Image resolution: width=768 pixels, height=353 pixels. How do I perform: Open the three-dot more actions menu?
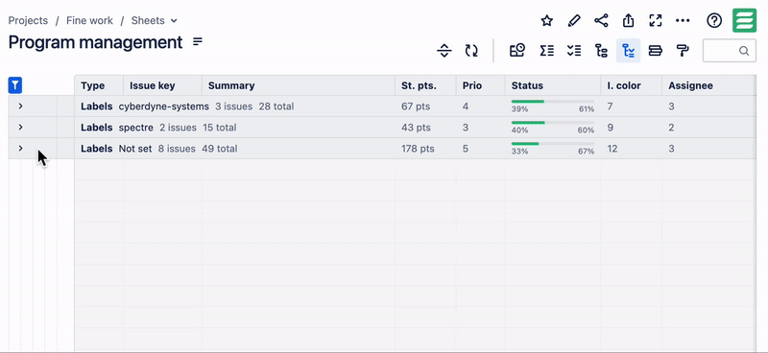(683, 20)
